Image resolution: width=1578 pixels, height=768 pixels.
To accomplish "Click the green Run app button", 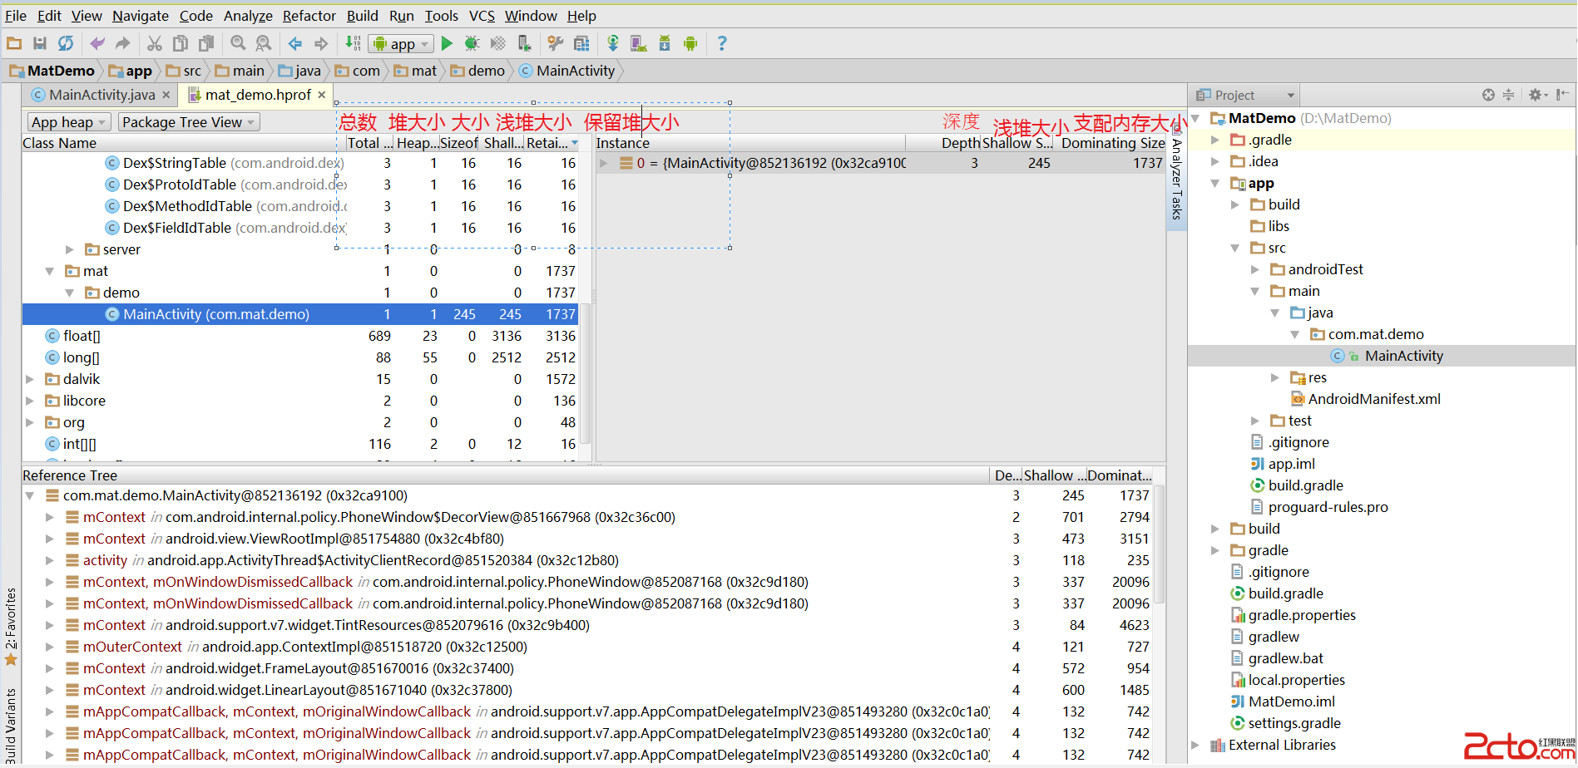I will (x=447, y=43).
